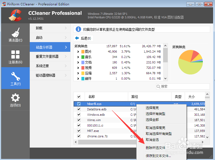
Task: Select the DataStore.edb file name
Action: (97, 109)
